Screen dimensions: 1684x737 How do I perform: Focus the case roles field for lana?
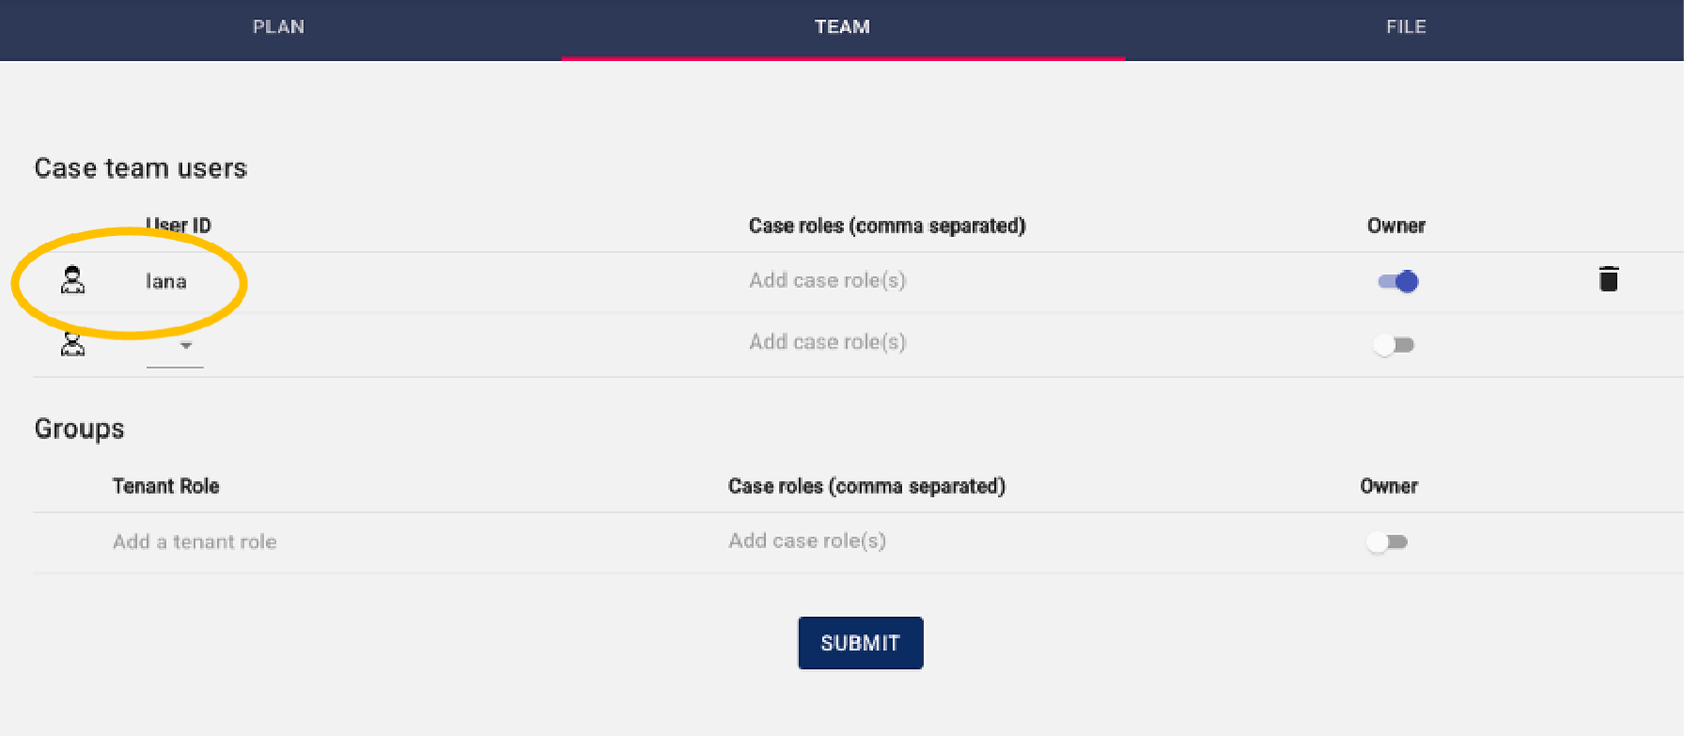point(827,280)
